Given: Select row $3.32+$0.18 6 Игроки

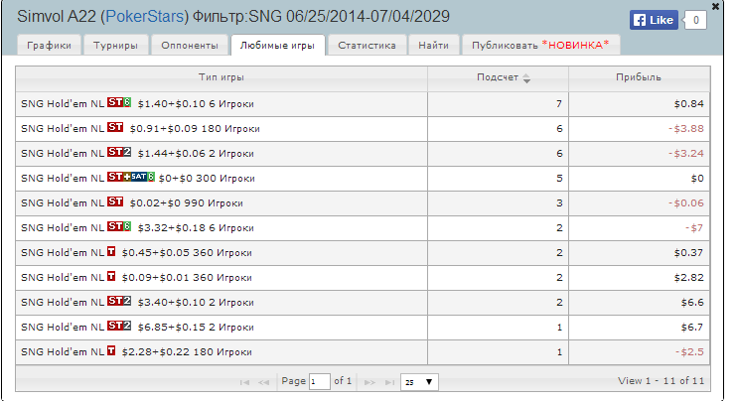Looking at the screenshot, I should 363,228.
